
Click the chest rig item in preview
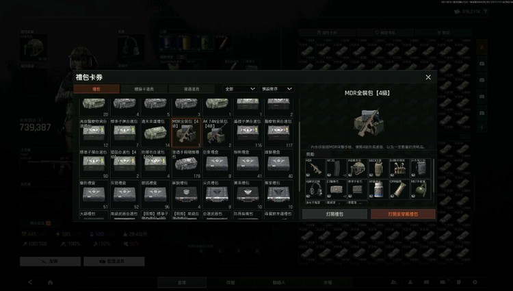coord(399,168)
